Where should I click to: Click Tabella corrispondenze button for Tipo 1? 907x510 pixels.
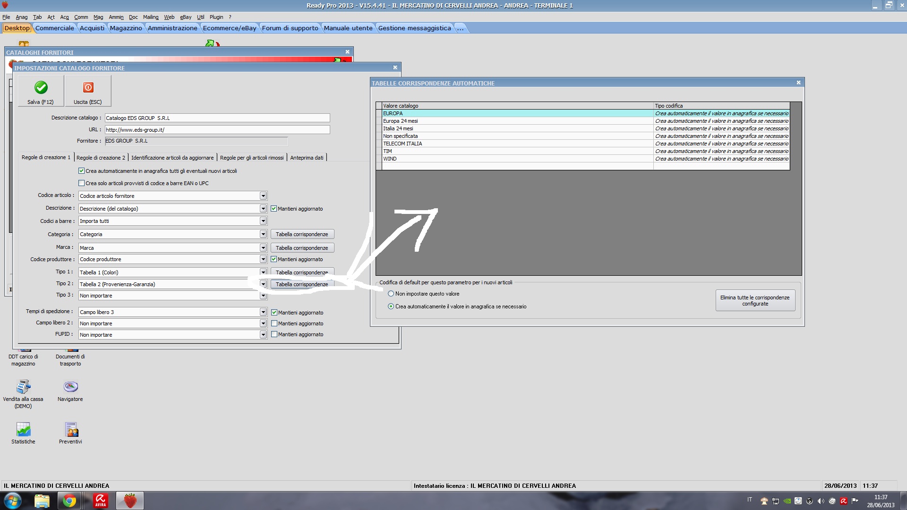[x=302, y=272]
